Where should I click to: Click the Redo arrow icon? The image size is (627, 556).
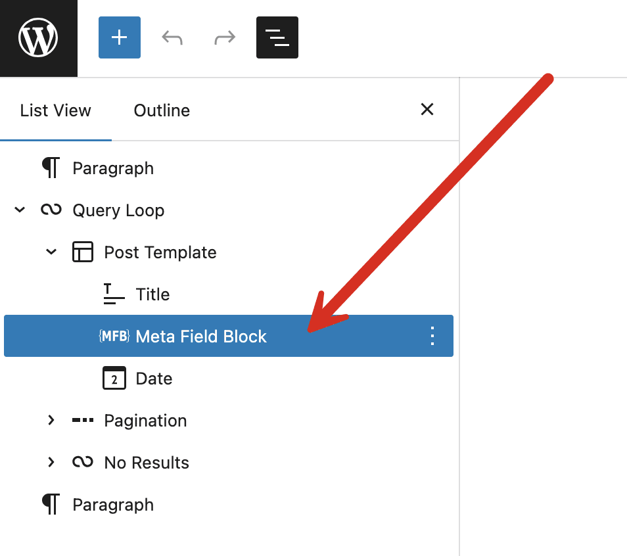click(224, 37)
